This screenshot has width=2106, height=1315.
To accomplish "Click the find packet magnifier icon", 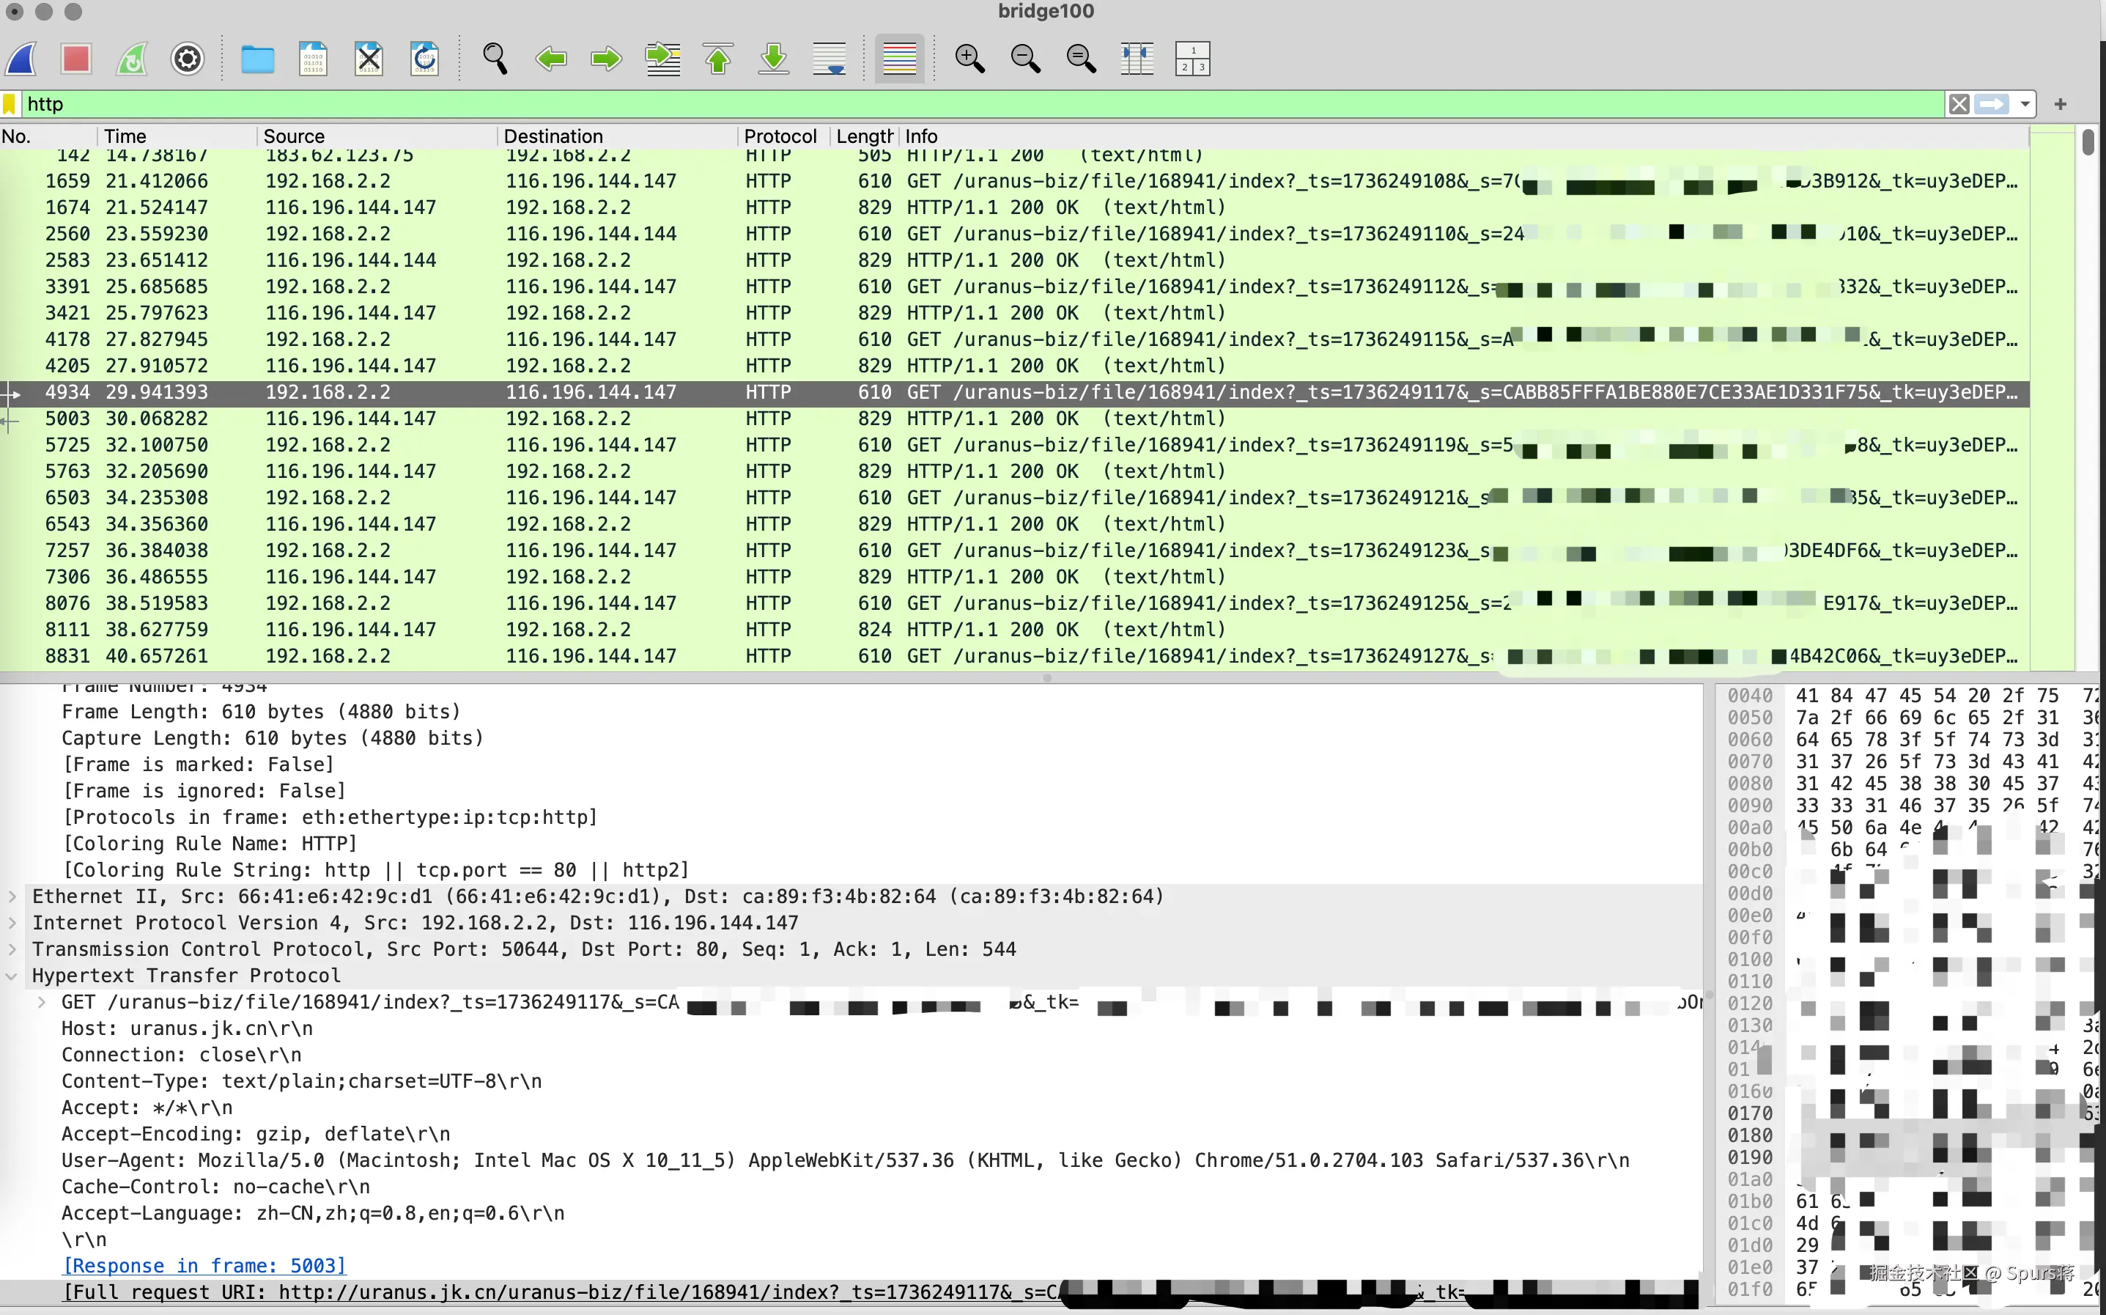I will (495, 59).
